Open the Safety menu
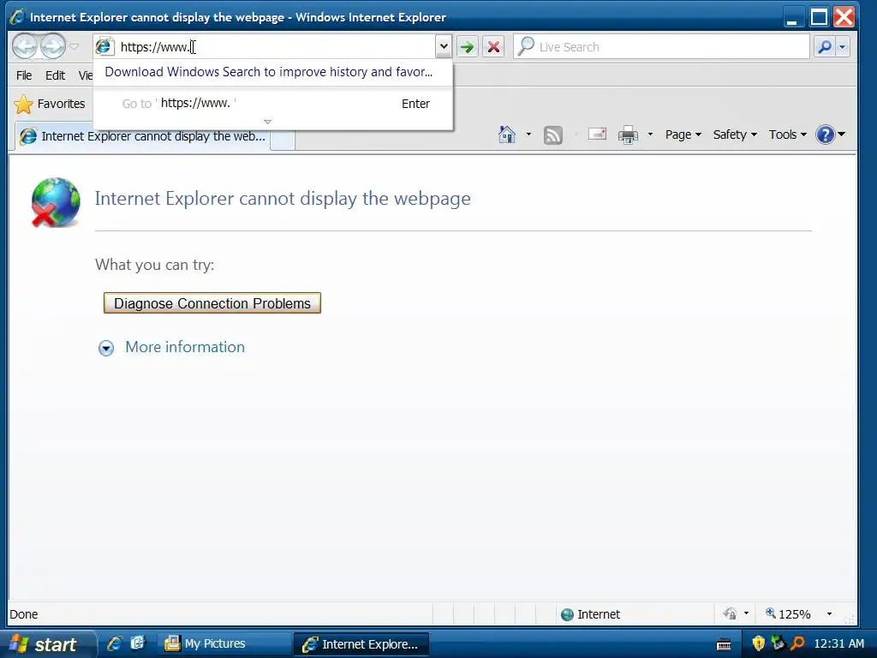Screen dimensions: 877x658 click(x=735, y=135)
